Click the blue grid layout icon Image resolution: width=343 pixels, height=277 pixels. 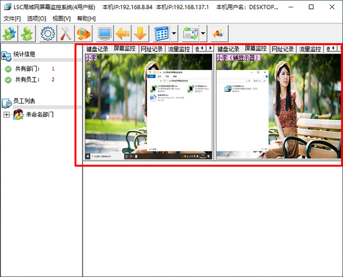point(161,33)
